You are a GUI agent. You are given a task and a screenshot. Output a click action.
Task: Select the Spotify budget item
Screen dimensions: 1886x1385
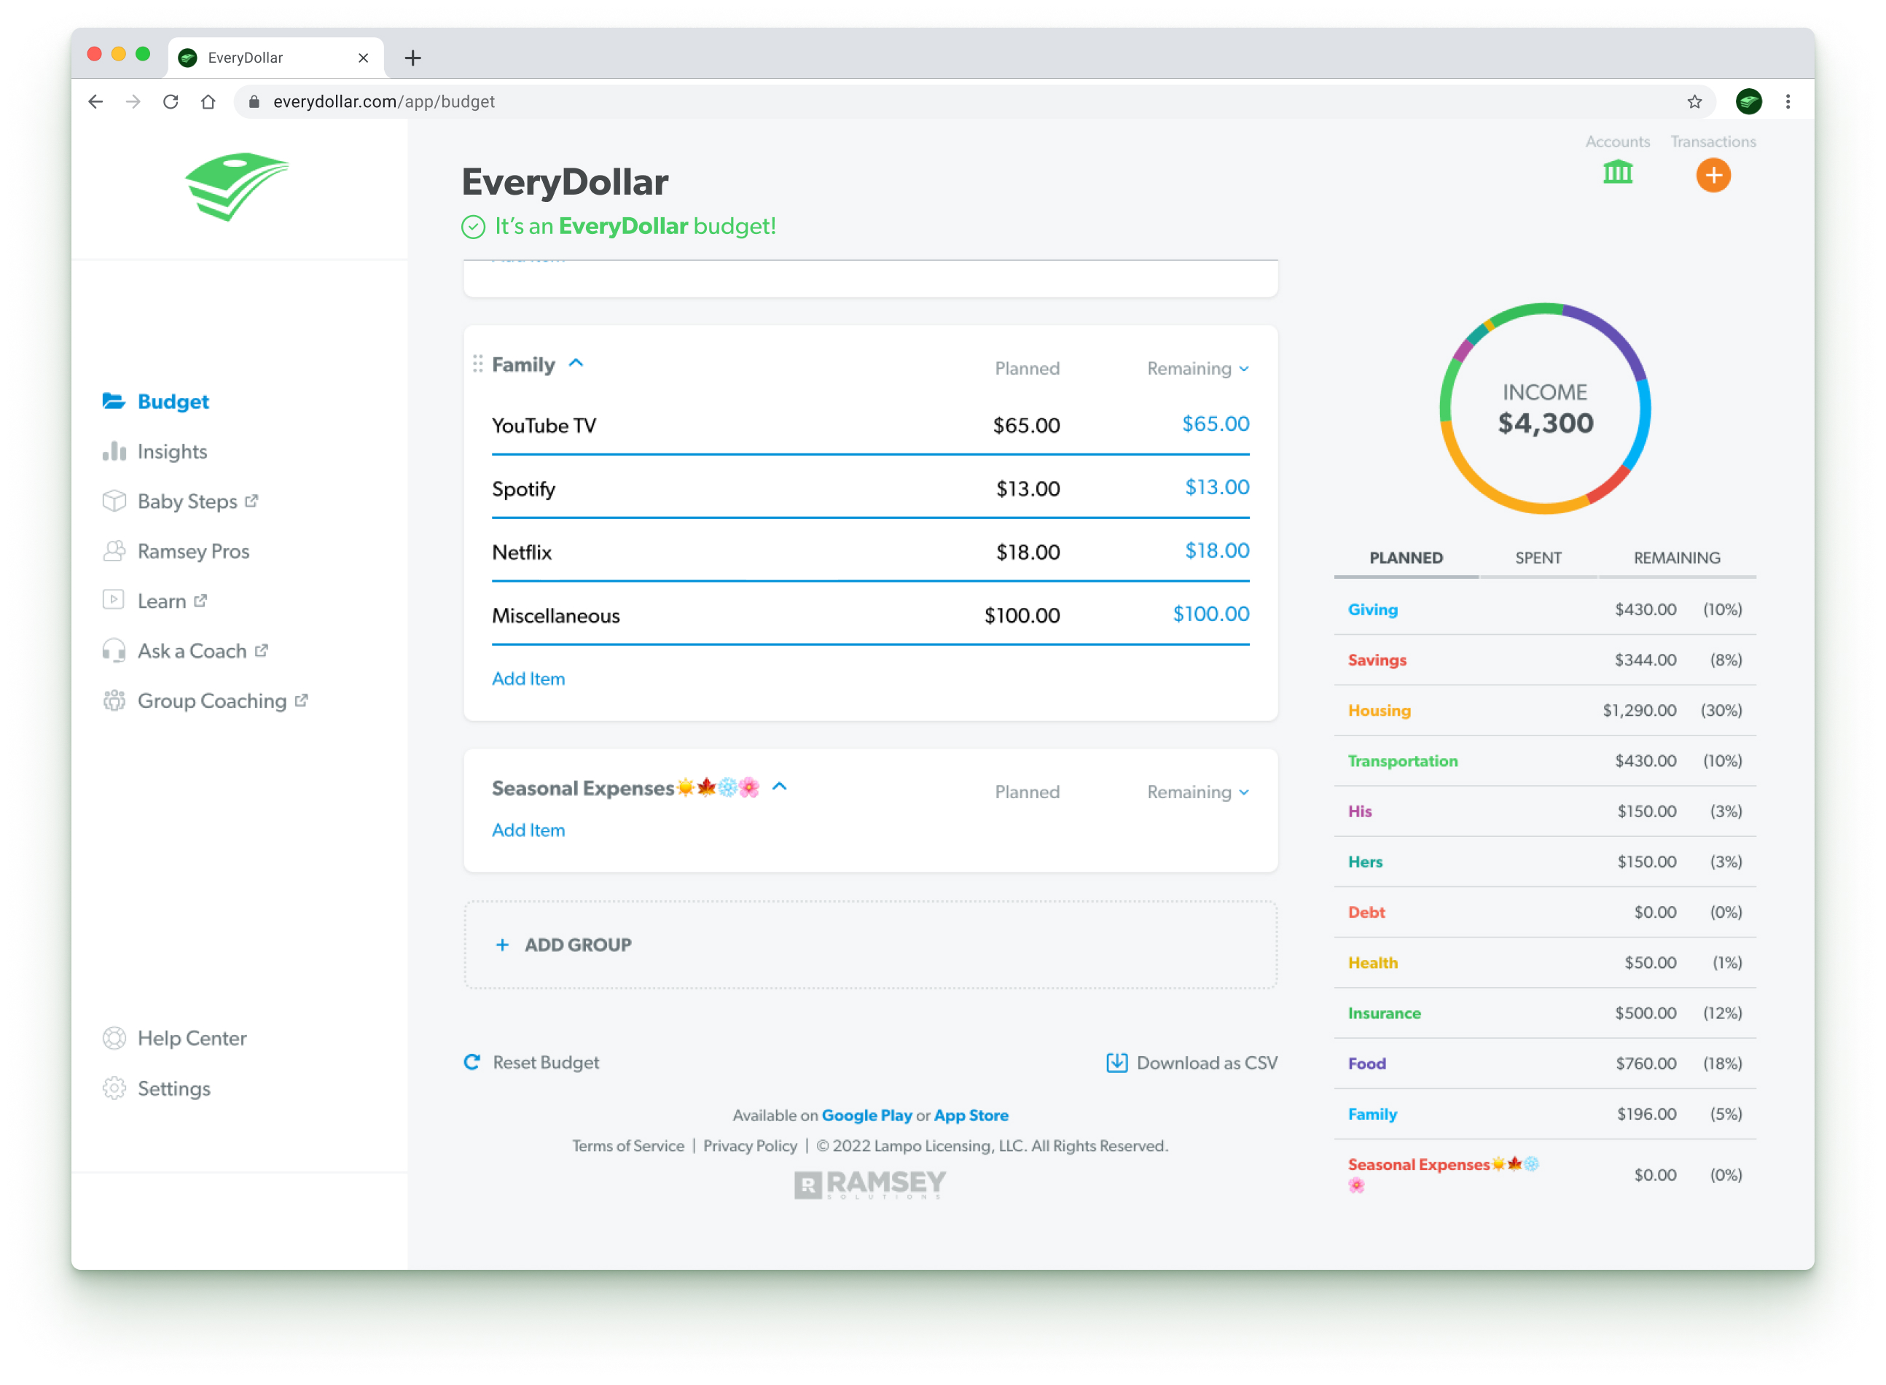point(870,489)
